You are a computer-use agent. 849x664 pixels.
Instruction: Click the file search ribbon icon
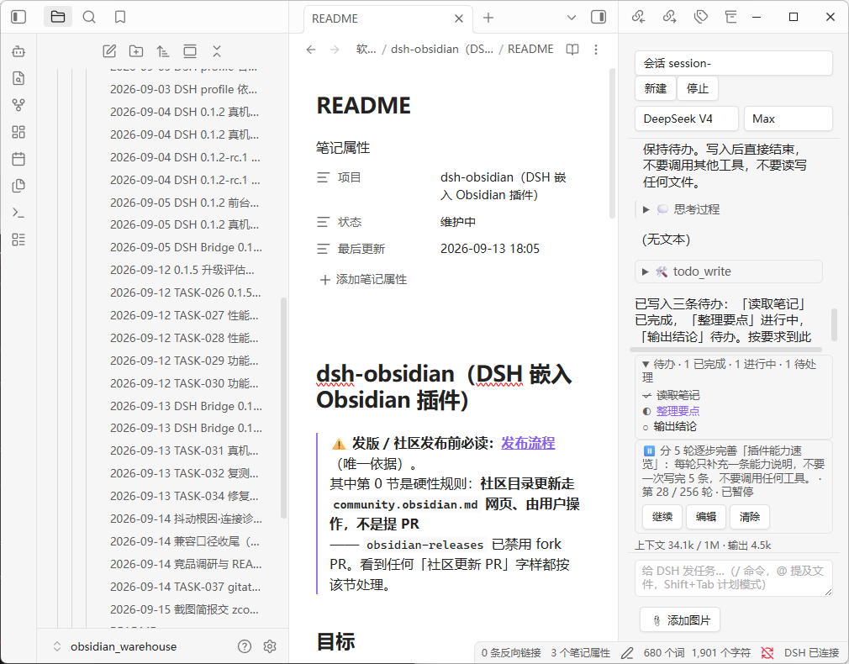click(18, 78)
